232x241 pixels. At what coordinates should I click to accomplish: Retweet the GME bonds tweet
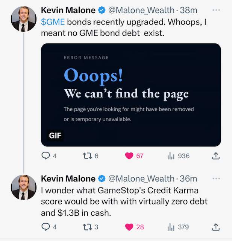point(86,156)
